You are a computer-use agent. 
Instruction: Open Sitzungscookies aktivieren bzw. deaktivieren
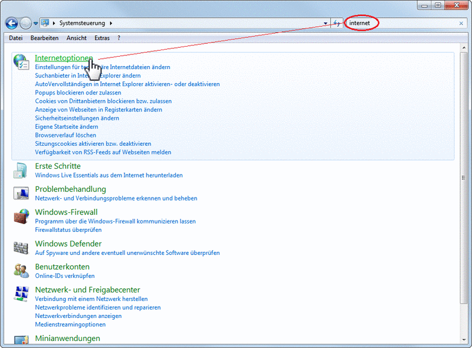[x=93, y=143]
